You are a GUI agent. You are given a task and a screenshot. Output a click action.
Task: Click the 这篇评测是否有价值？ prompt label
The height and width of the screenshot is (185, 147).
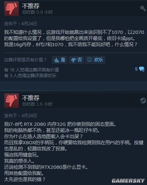coord(25,60)
